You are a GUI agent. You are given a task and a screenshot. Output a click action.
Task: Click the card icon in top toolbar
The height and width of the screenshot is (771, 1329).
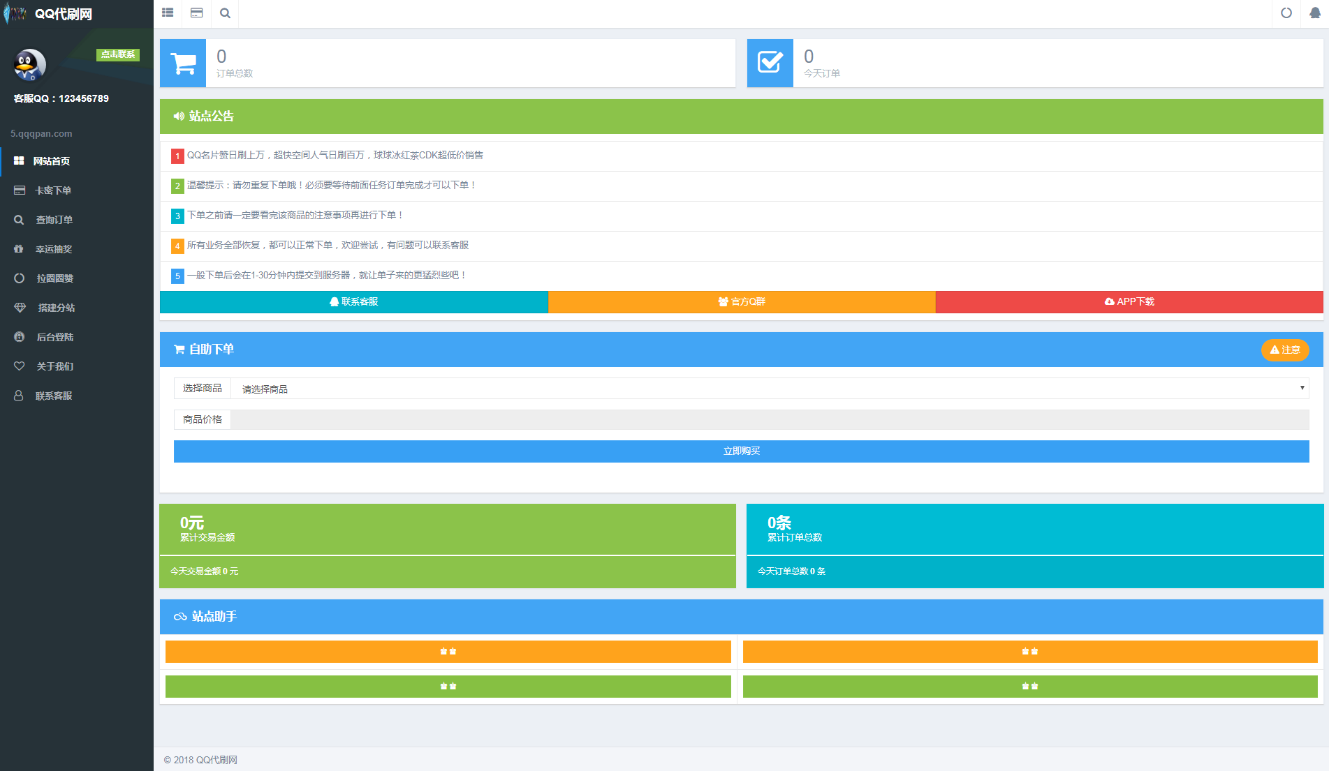[197, 13]
